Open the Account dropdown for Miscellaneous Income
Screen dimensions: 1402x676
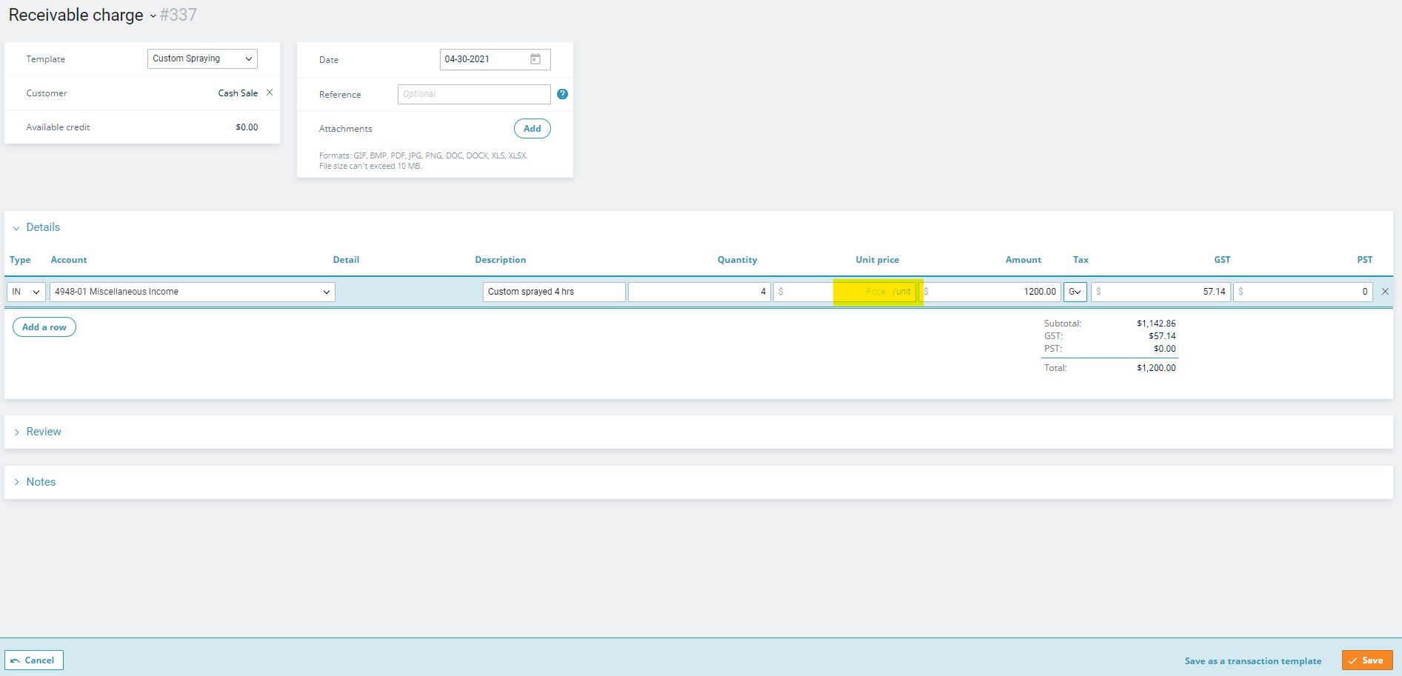tap(192, 292)
